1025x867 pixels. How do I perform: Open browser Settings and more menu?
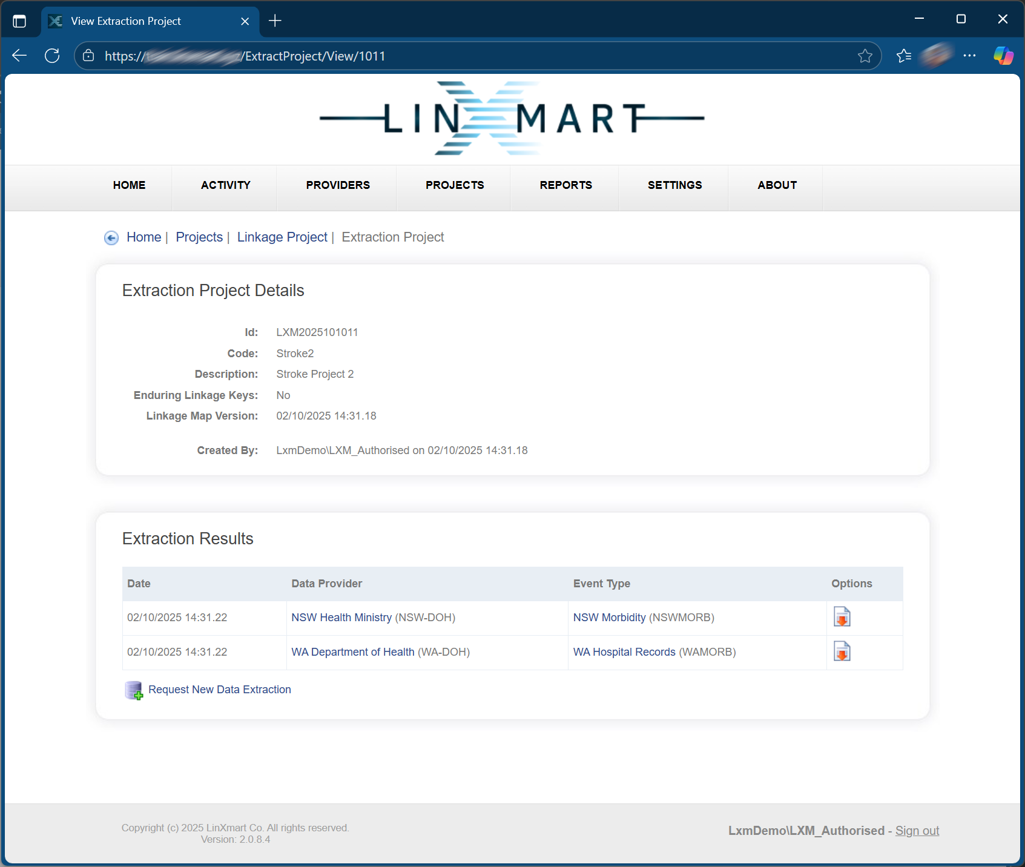(x=969, y=56)
